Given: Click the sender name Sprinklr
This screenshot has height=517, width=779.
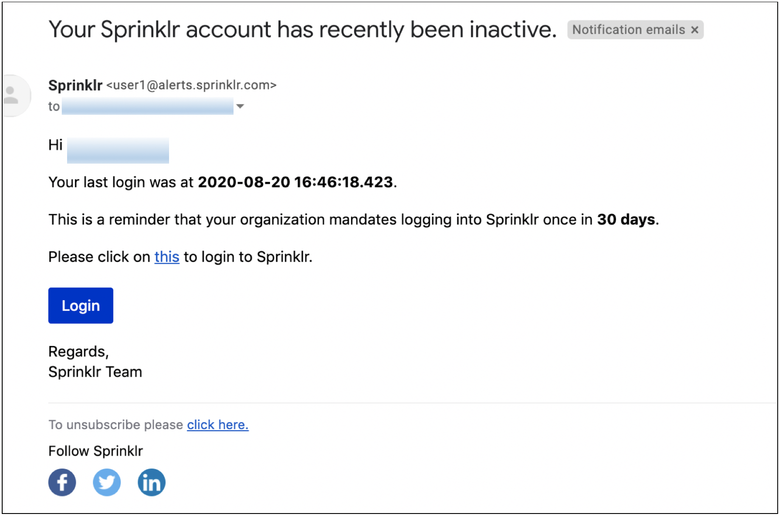Looking at the screenshot, I should (x=75, y=85).
